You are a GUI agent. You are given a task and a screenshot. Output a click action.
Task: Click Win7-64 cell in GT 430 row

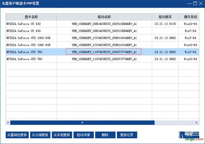click(190, 31)
